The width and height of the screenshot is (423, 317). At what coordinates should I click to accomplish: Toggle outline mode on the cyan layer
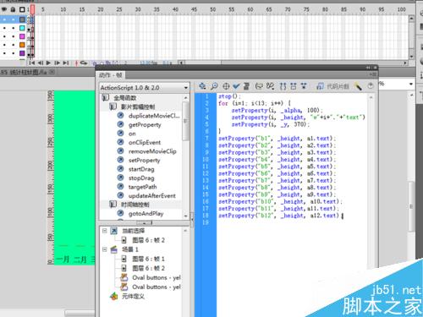click(22, 28)
